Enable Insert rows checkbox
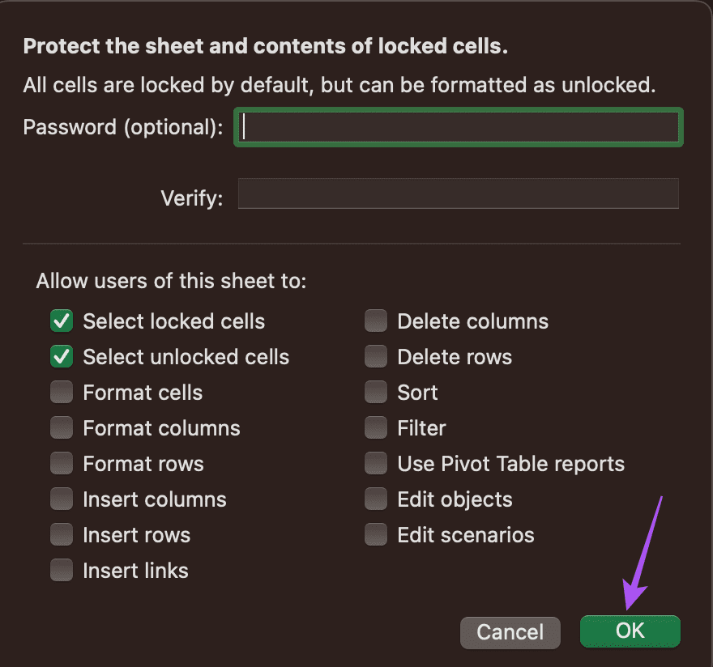The width and height of the screenshot is (713, 667). (x=62, y=534)
